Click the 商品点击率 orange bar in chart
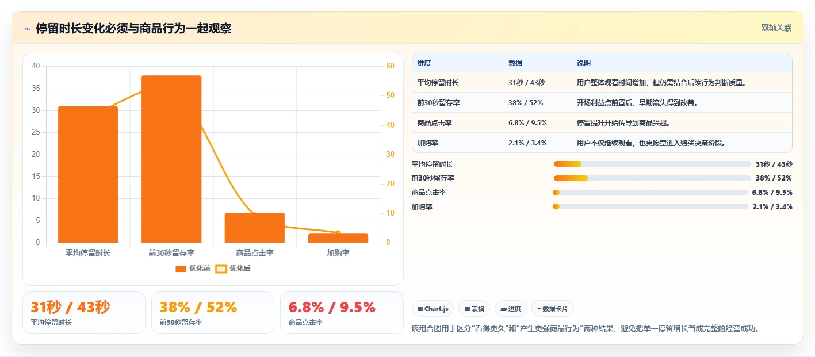 click(x=255, y=228)
